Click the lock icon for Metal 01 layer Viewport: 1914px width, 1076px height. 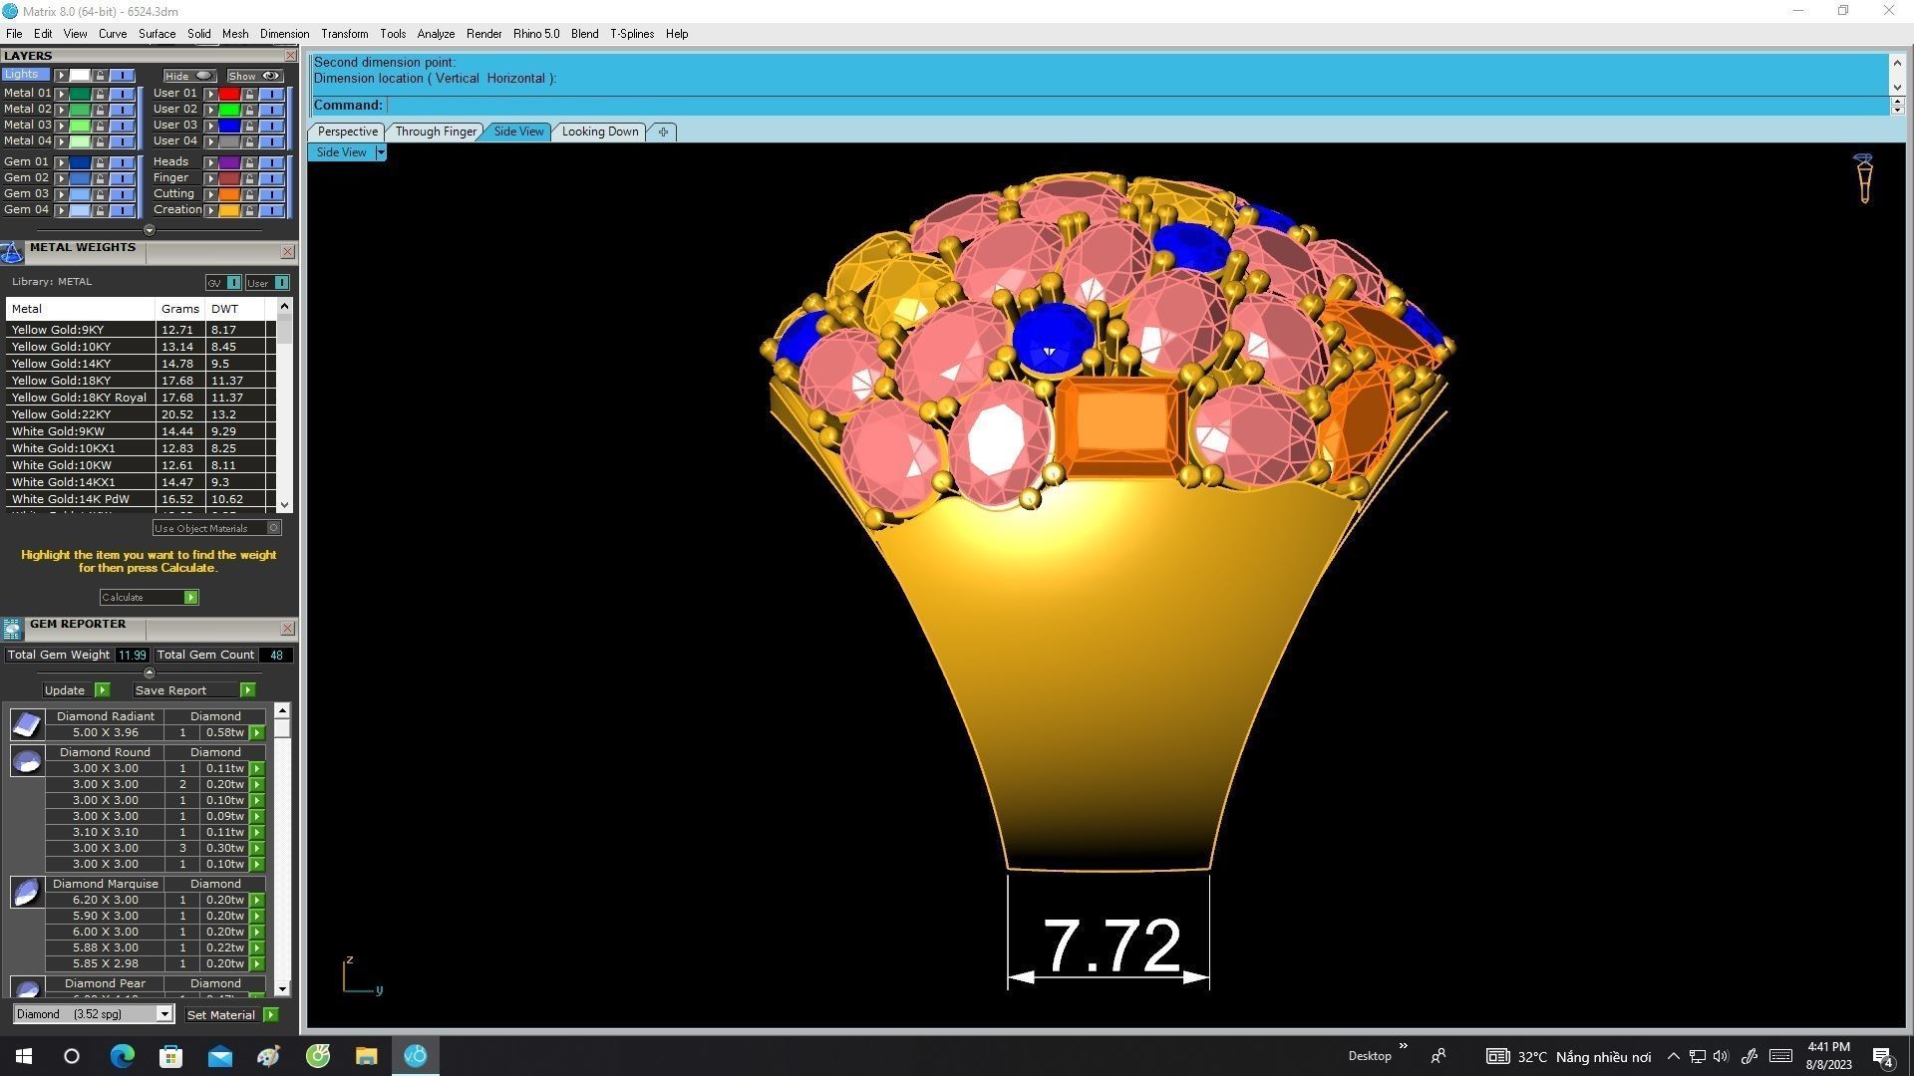click(100, 94)
